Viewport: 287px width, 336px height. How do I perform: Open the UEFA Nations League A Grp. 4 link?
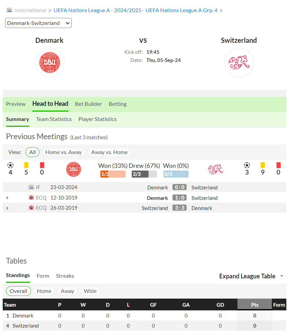(182, 10)
